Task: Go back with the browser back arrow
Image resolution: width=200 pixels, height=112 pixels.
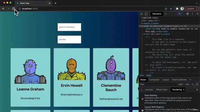Action: 3,9
